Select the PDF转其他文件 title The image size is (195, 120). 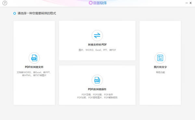click(x=34, y=67)
